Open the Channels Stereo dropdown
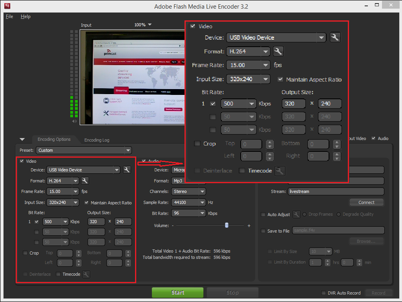The image size is (402, 302). 188,191
